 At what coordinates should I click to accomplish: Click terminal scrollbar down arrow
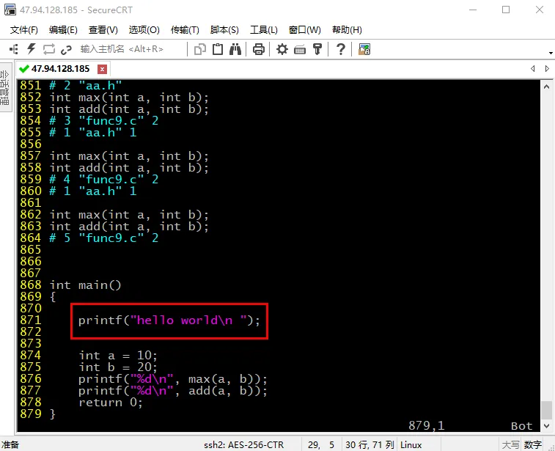tap(546, 426)
